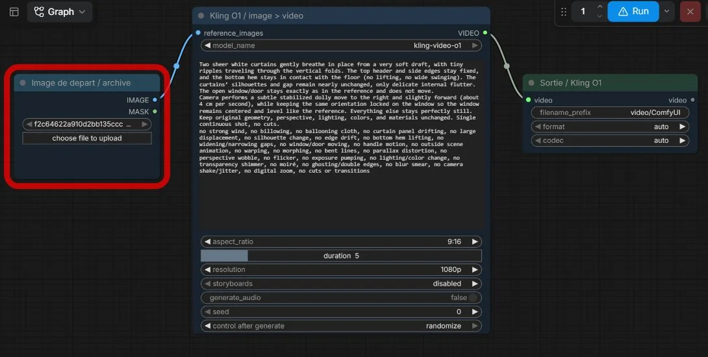The image size is (708, 357).
Task: Collapse the Image de depart / archive node
Action: (x=23, y=83)
